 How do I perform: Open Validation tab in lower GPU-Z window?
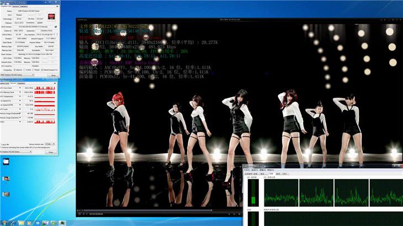[x=22, y=83]
